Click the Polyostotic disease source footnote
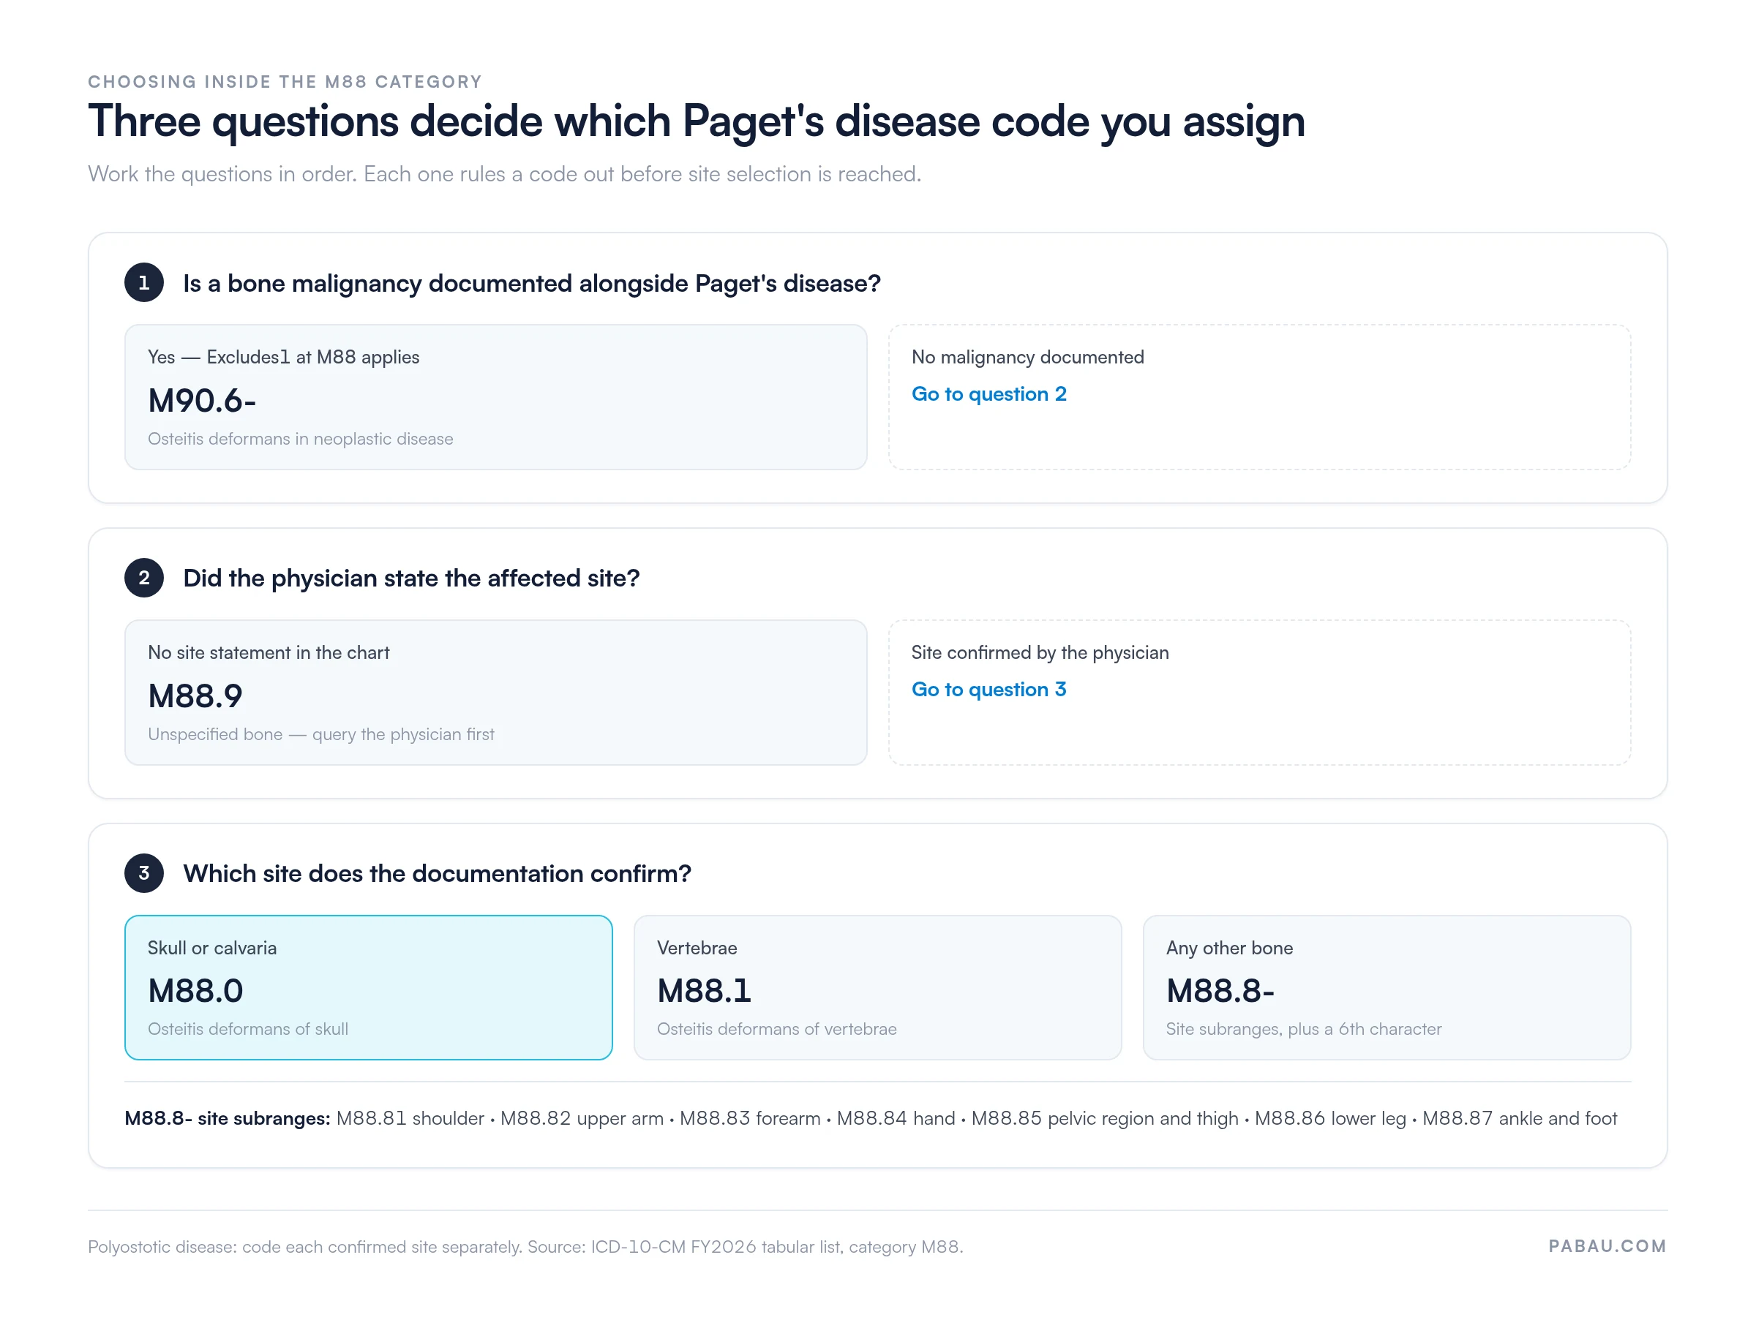This screenshot has height=1331, width=1756. (x=525, y=1246)
